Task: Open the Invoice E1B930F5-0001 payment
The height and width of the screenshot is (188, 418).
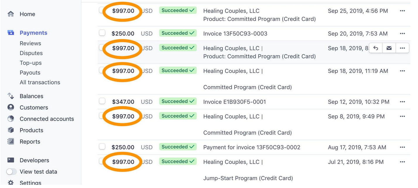Action: click(x=234, y=102)
